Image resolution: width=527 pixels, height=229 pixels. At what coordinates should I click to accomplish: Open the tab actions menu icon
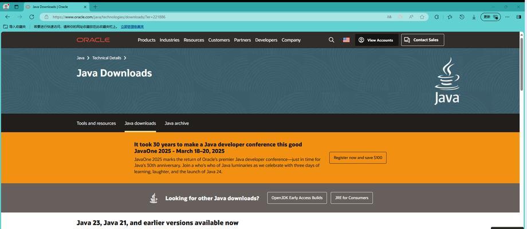(x=17, y=7)
